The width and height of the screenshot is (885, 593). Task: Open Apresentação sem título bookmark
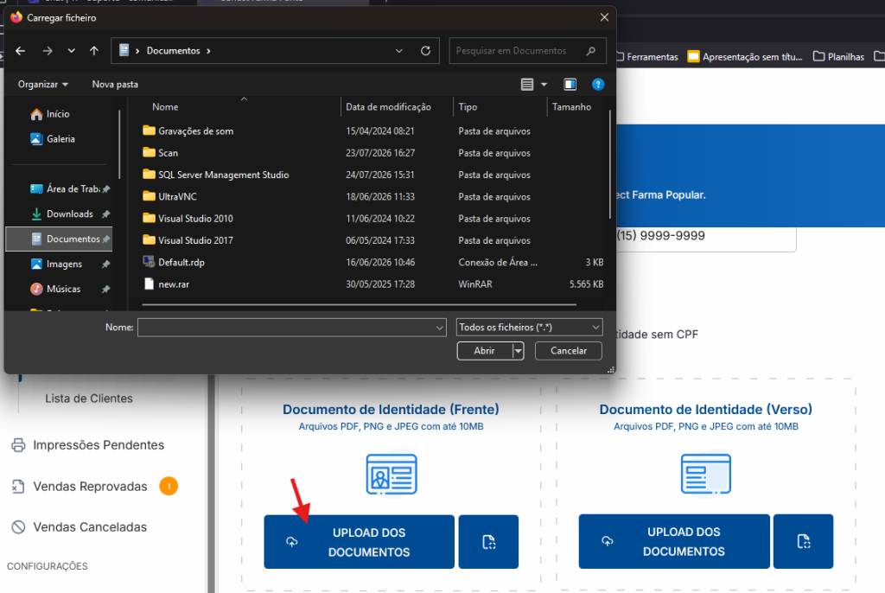745,56
